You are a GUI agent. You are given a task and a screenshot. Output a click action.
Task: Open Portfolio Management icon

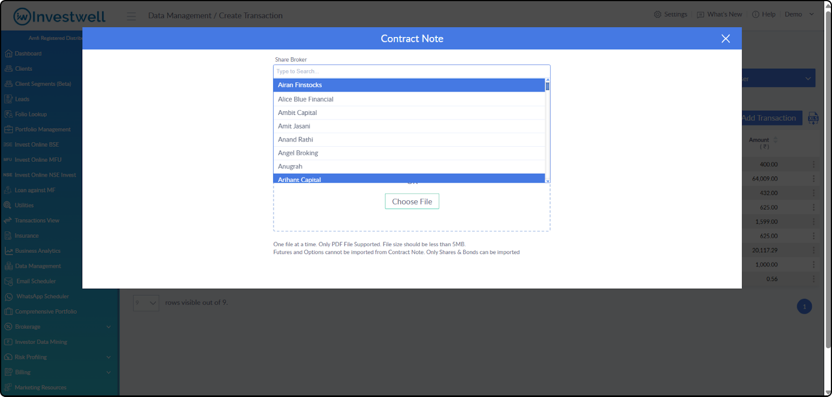pyautogui.click(x=8, y=129)
